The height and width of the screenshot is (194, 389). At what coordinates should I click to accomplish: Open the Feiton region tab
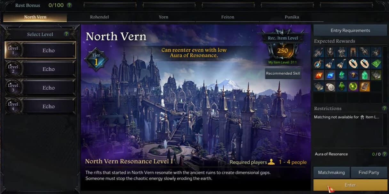coord(227,17)
